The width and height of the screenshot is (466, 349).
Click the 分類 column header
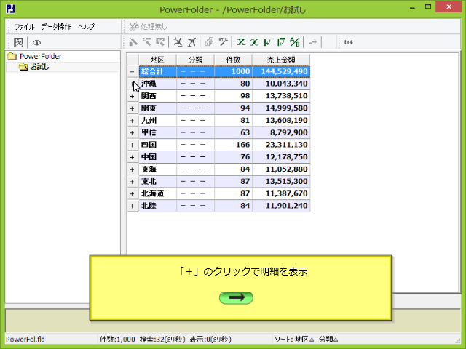point(195,60)
